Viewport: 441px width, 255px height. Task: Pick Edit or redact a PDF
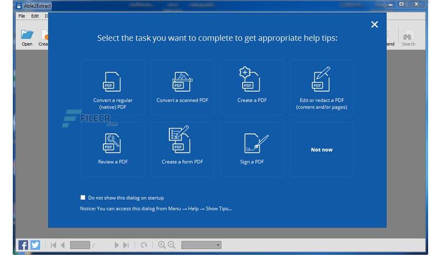tap(321, 88)
